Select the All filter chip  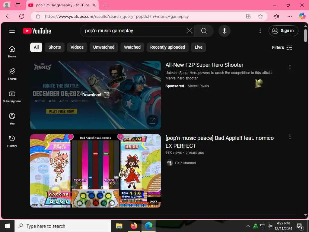coord(36,47)
